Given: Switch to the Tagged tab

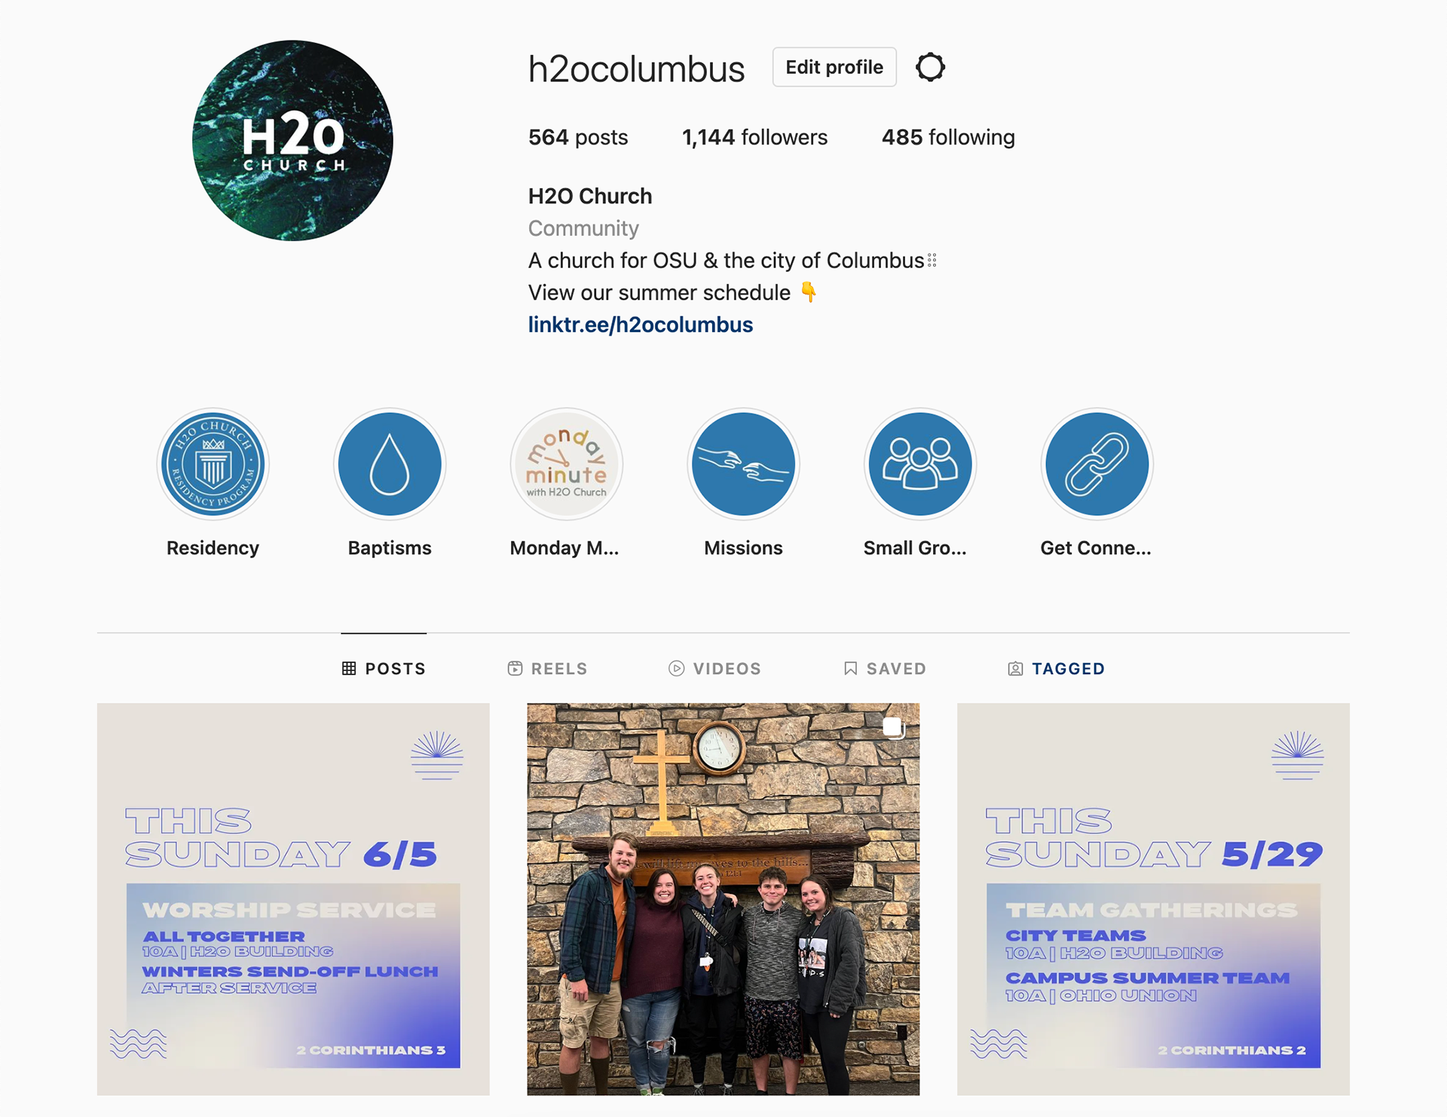Looking at the screenshot, I should click(1056, 669).
